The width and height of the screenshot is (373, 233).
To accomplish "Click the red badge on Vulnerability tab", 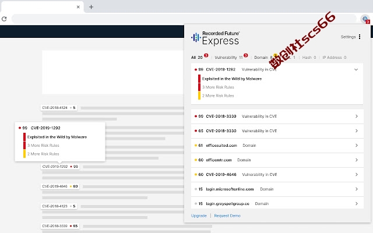I will click(x=246, y=55).
